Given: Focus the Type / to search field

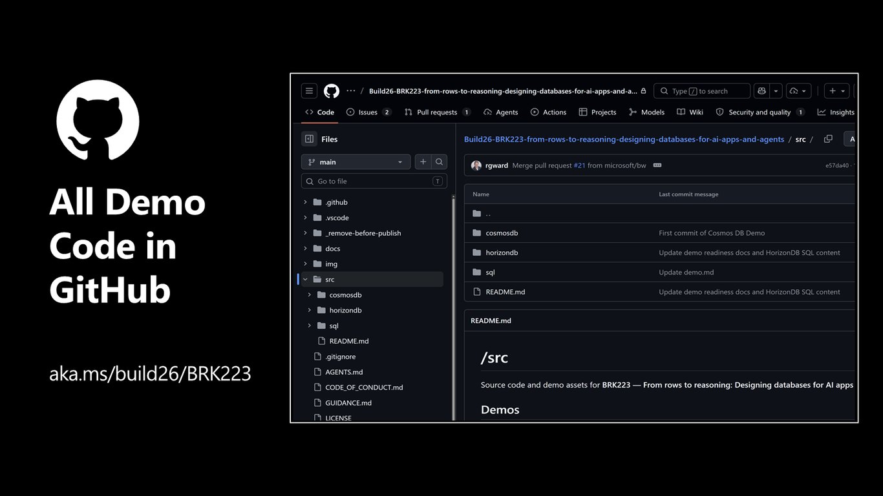Looking at the screenshot, I should [x=702, y=91].
